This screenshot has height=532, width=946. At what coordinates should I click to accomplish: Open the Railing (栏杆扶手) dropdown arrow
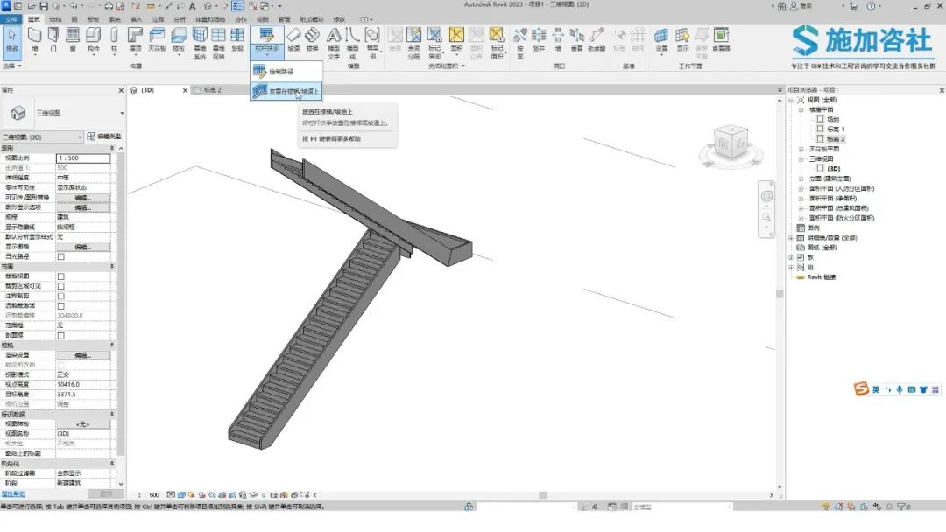tap(266, 55)
